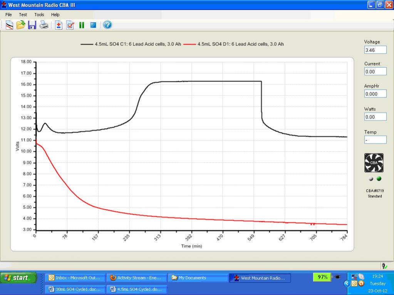Open help via the blue question mark icon
This screenshot has width=394, height=295.
point(107,25)
